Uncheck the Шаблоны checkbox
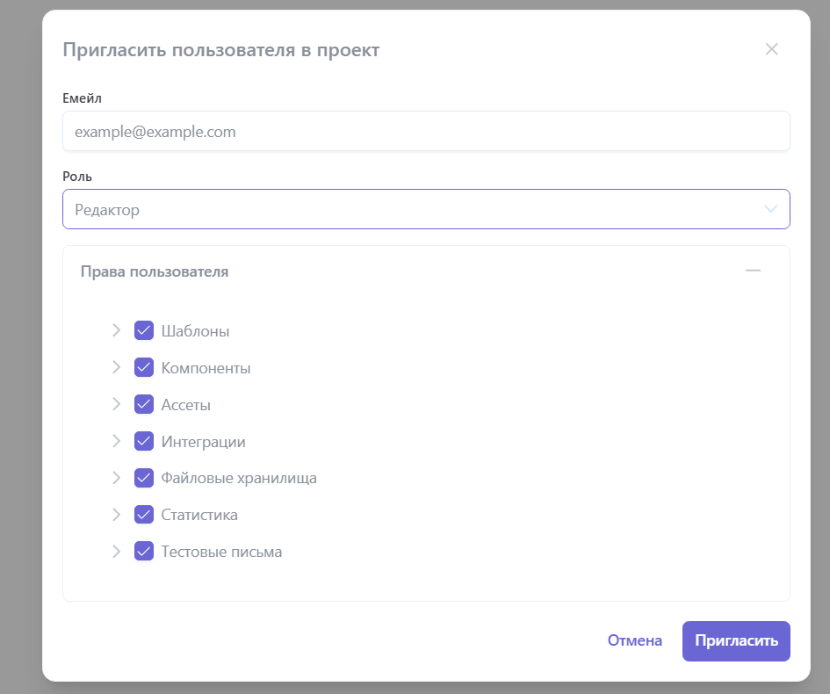Viewport: 830px width, 694px height. pyautogui.click(x=144, y=330)
